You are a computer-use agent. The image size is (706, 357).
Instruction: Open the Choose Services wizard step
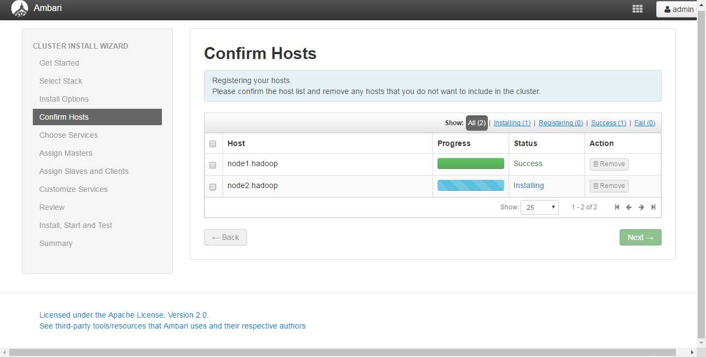(68, 135)
